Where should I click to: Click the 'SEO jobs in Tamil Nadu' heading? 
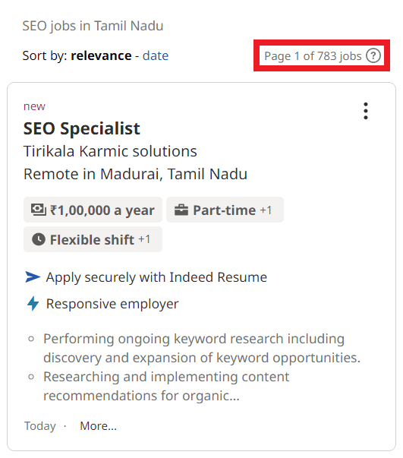tap(93, 26)
